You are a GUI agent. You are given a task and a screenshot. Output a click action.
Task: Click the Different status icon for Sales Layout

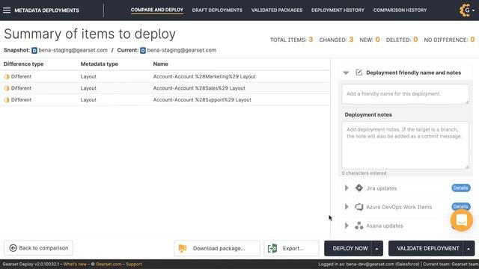click(7, 88)
